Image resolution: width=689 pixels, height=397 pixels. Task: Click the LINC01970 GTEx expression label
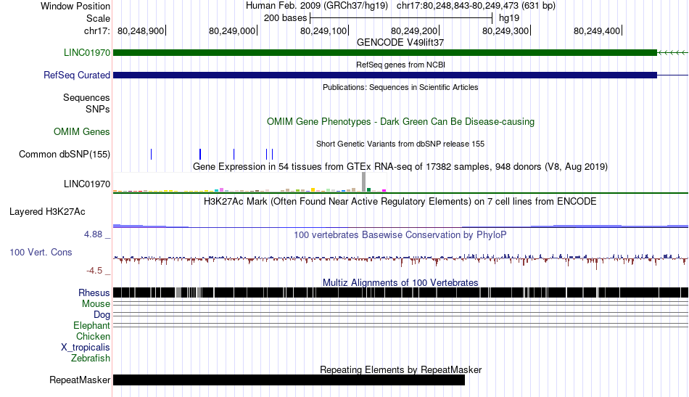(86, 184)
